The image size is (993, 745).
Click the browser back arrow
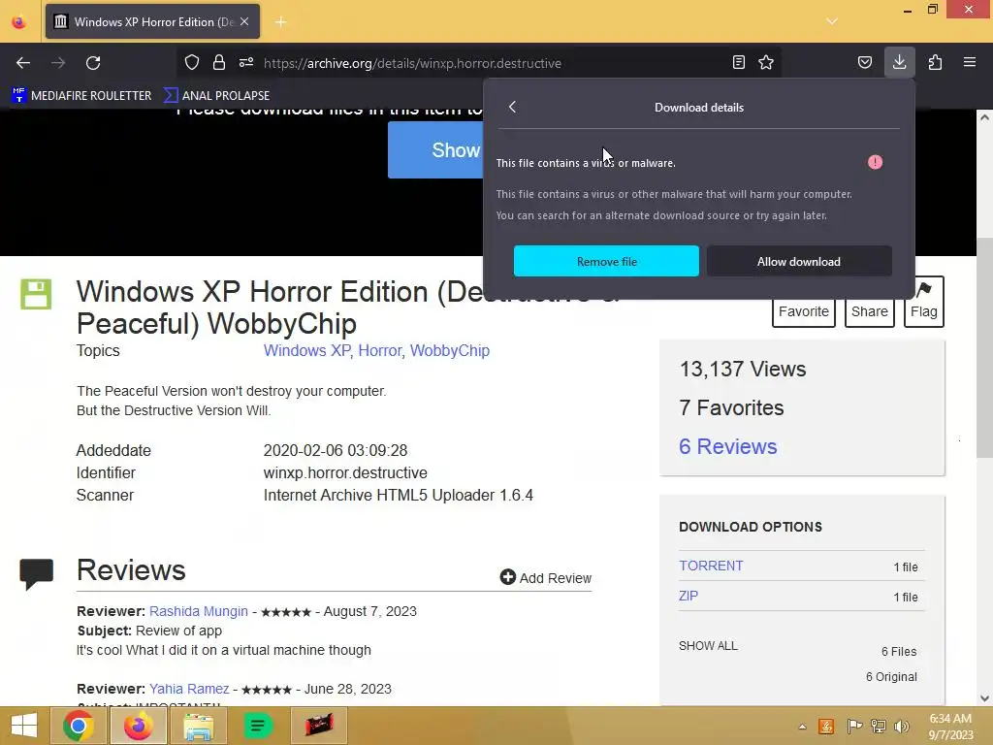23,63
